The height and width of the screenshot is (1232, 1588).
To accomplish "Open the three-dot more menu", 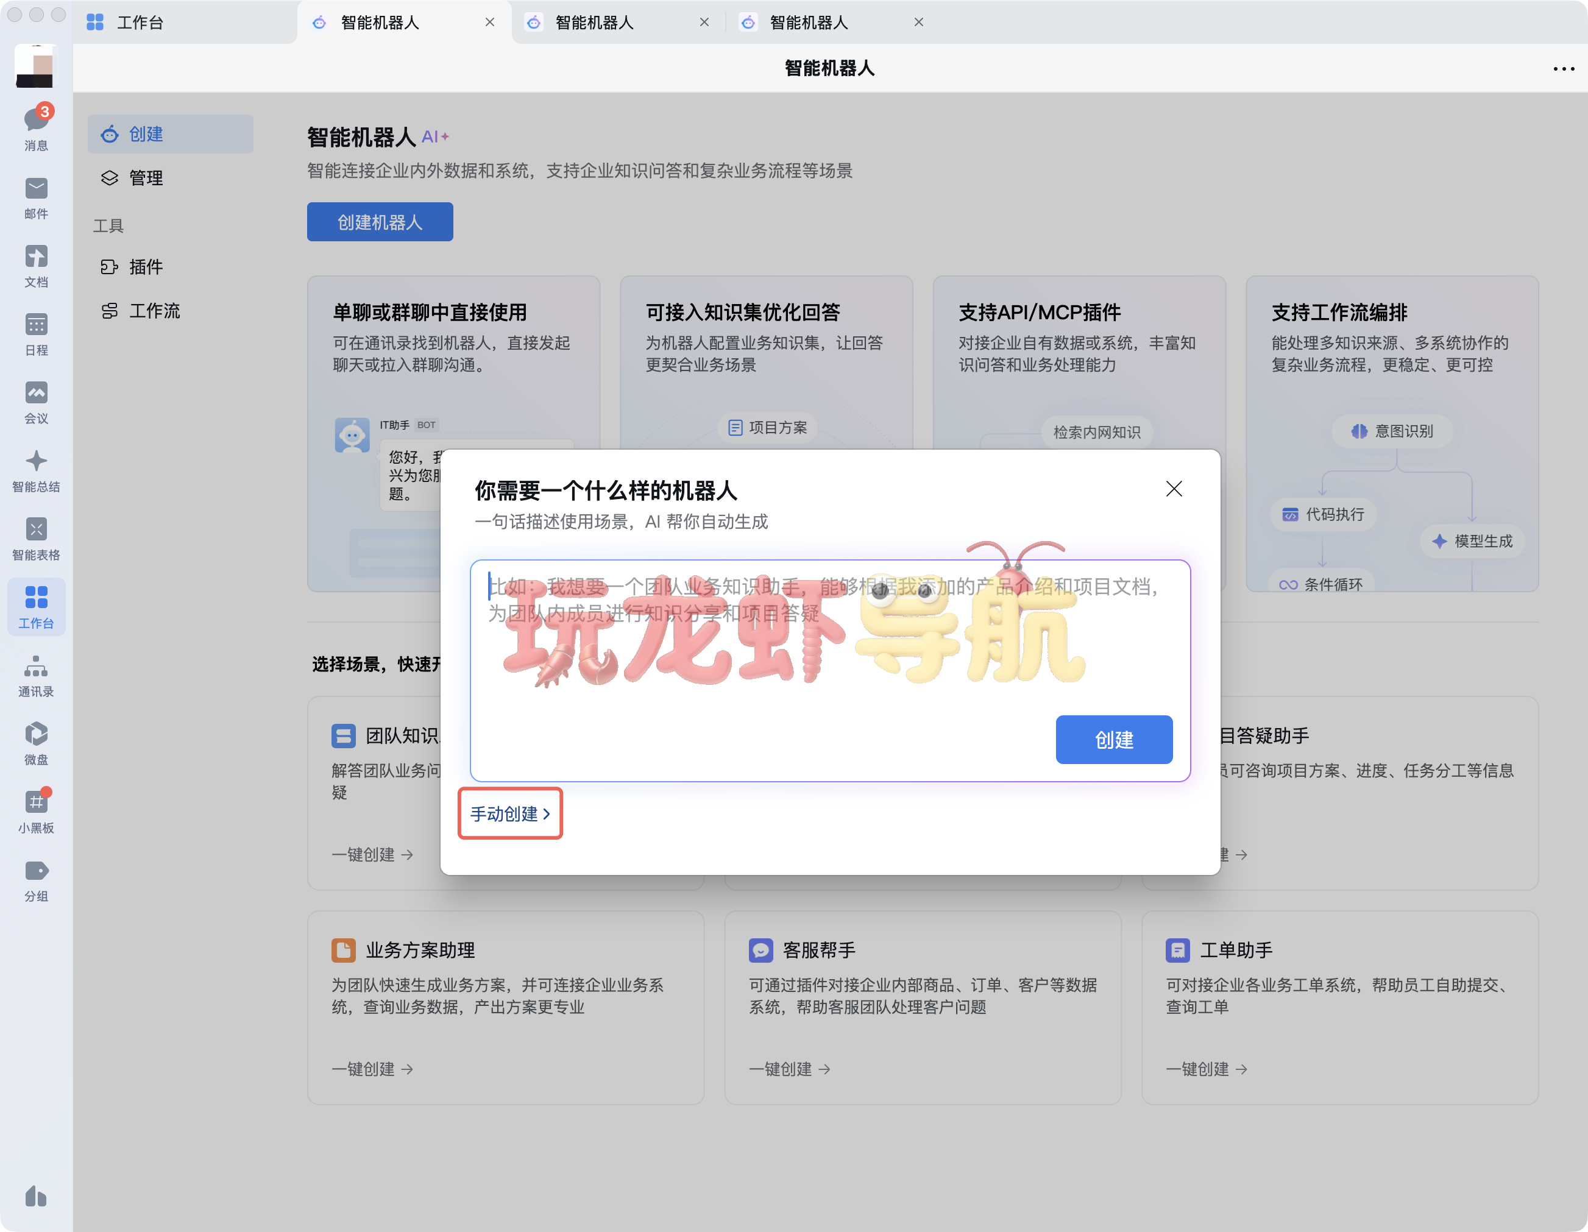I will [x=1563, y=68].
